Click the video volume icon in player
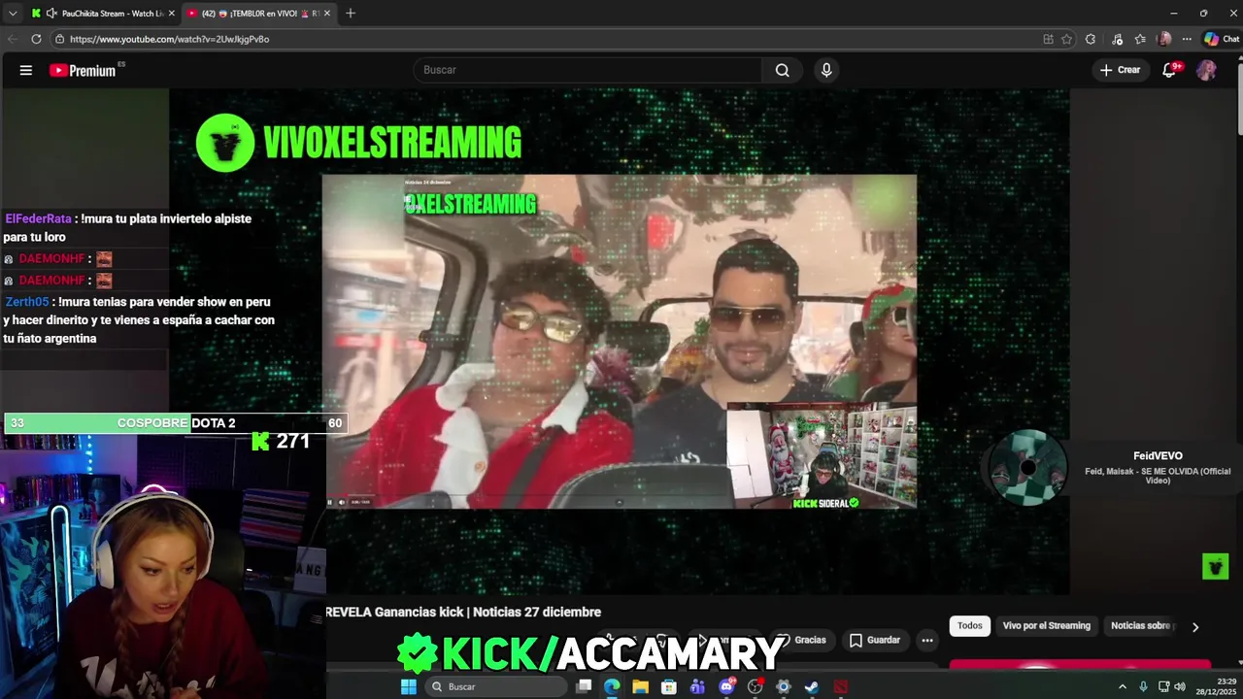The height and width of the screenshot is (699, 1243). pos(341,502)
